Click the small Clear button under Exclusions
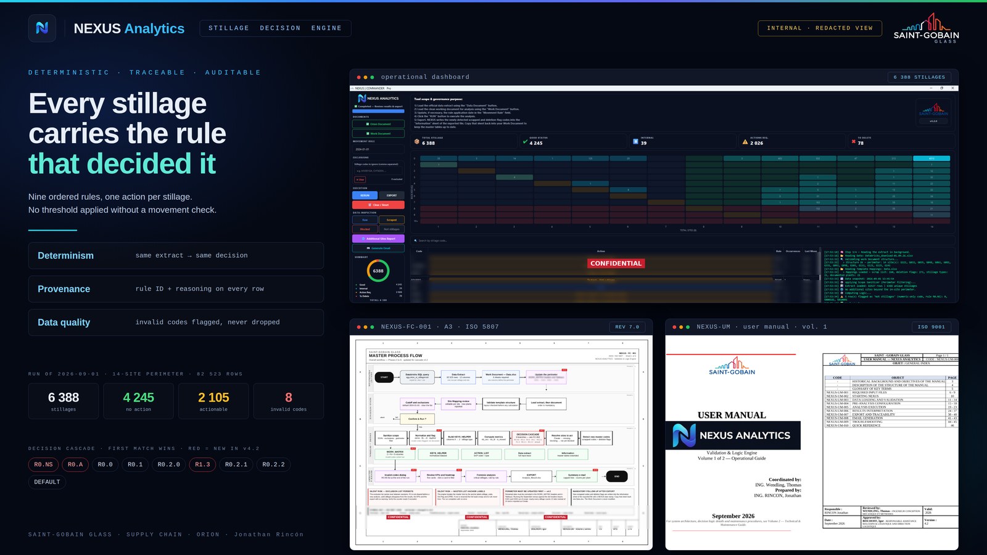This screenshot has height=555, width=987. tap(360, 179)
